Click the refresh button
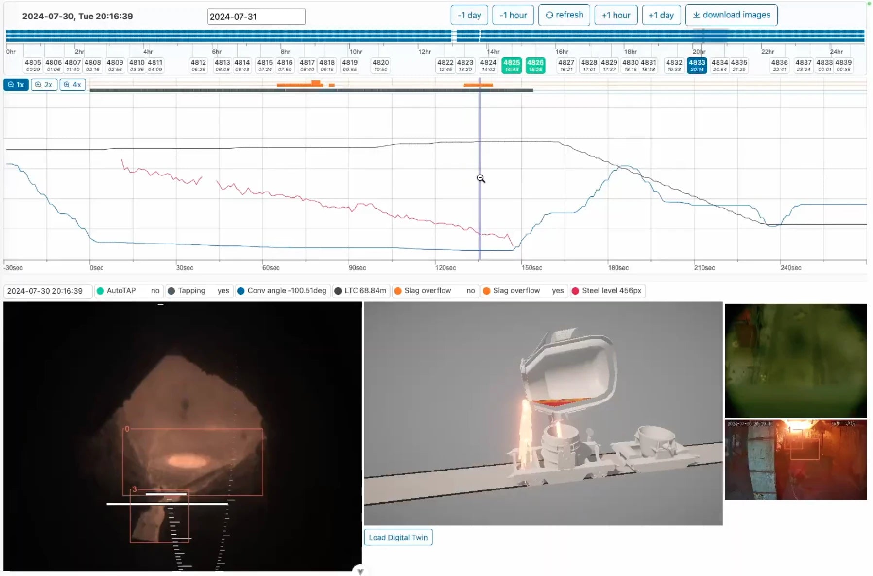This screenshot has height=576, width=873. (564, 15)
